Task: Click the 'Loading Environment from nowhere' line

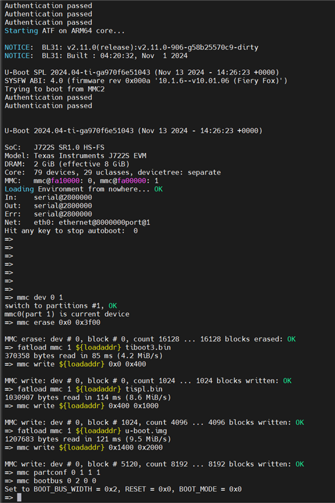Action: pos(84,189)
